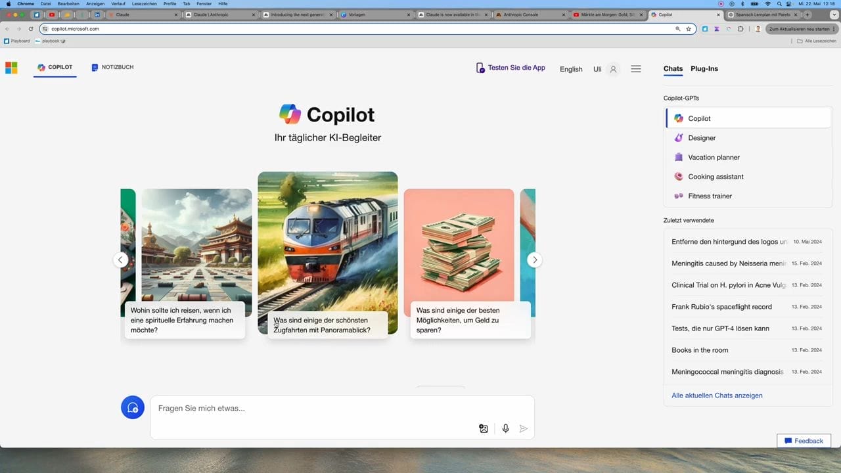Screen dimensions: 841x473
Task: Start voice input with the microphone icon
Action: [505, 428]
